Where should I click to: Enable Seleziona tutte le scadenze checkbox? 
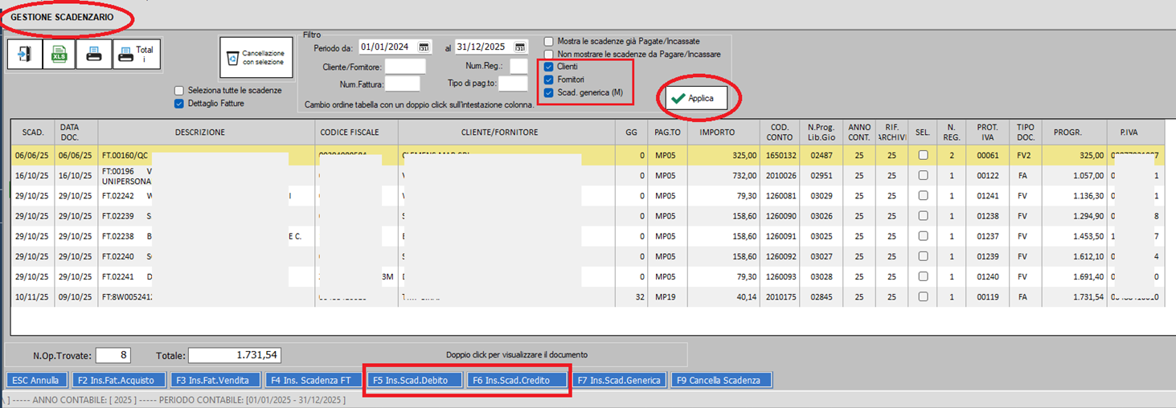click(x=180, y=91)
